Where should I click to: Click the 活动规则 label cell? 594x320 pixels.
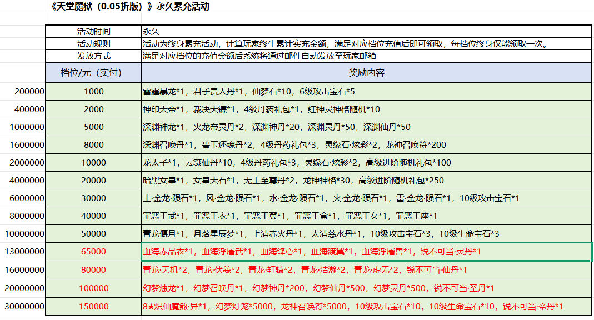point(93,43)
